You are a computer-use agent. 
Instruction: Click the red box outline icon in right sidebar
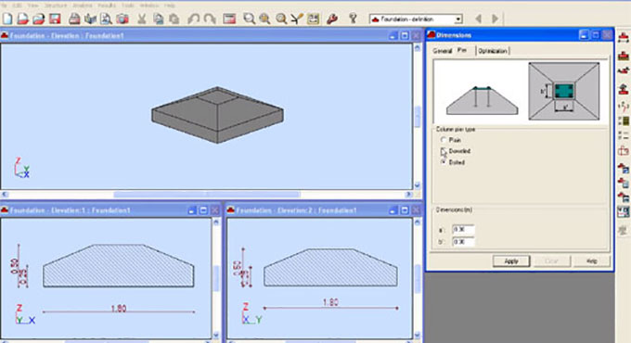(624, 150)
